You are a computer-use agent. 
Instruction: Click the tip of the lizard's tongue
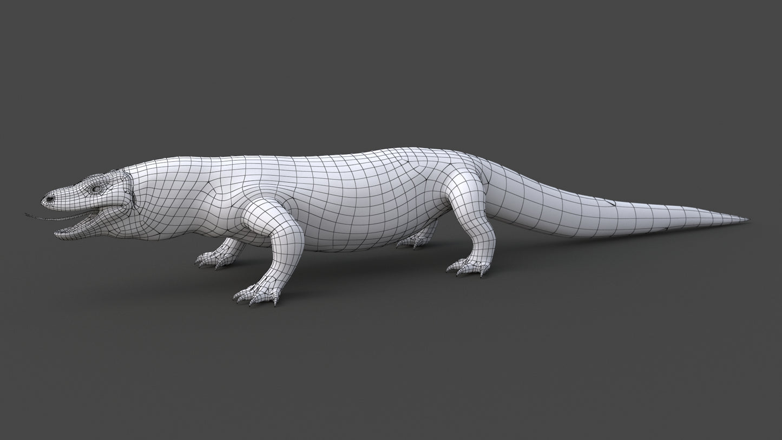(27, 215)
